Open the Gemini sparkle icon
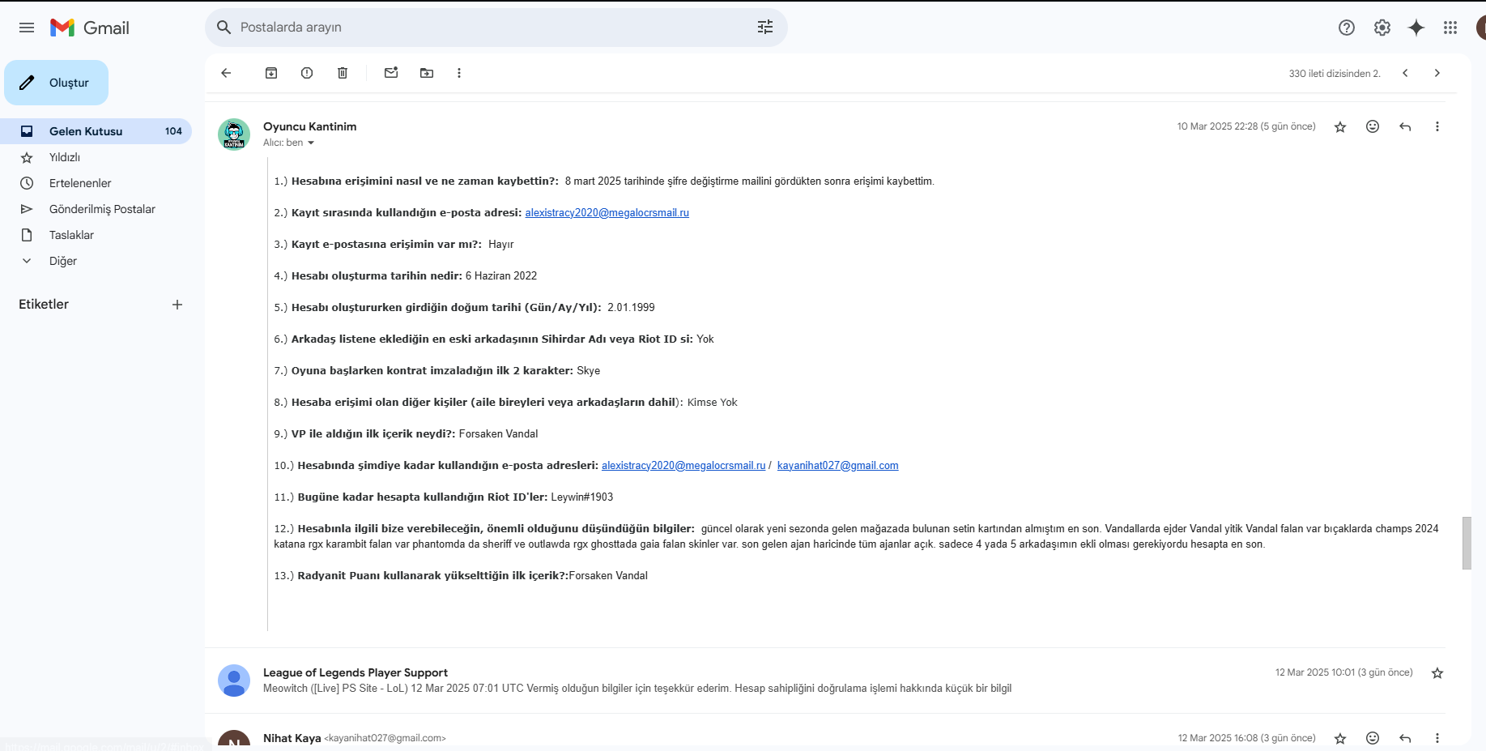The image size is (1486, 751). [1416, 28]
